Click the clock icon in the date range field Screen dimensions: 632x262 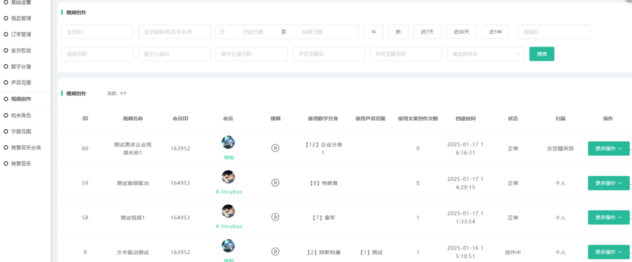[x=222, y=32]
